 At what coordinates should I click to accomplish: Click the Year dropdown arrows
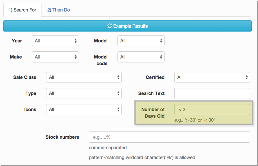click(x=76, y=41)
